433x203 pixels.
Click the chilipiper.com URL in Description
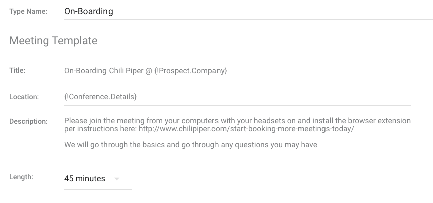point(246,129)
